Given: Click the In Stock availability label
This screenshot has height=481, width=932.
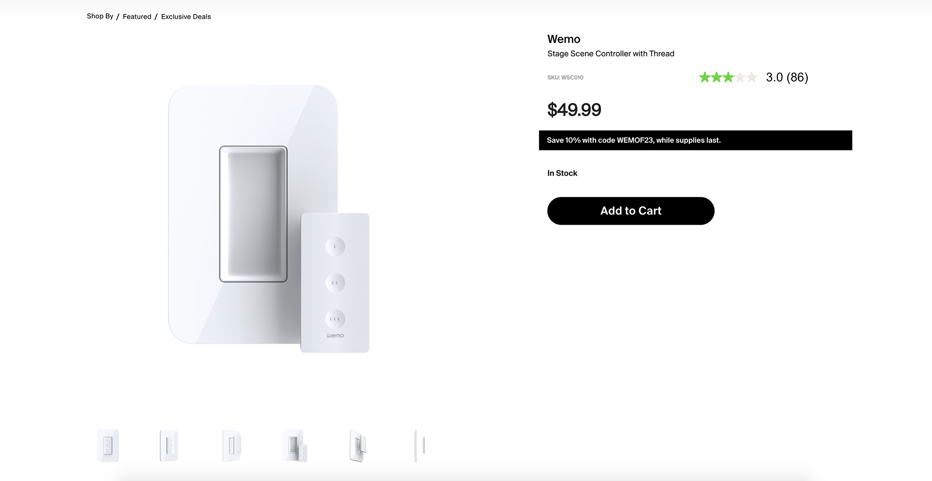Looking at the screenshot, I should click(562, 173).
